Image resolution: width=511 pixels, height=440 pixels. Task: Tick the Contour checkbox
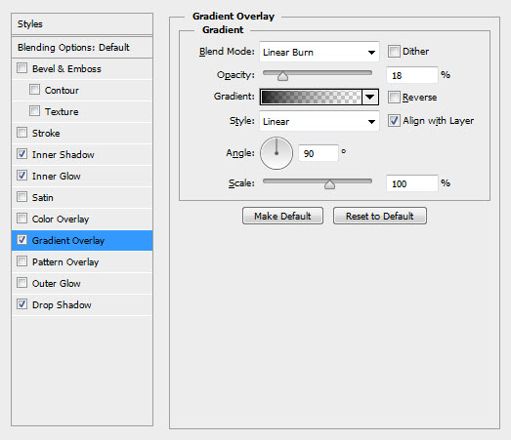pos(34,90)
